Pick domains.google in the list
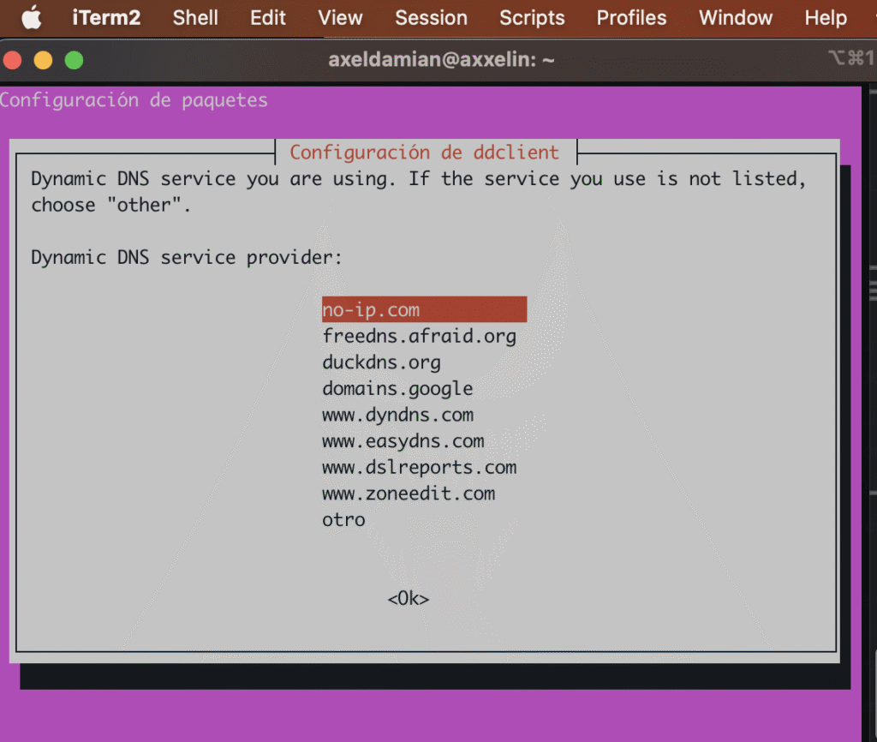The height and width of the screenshot is (742, 877). pyautogui.click(x=397, y=389)
